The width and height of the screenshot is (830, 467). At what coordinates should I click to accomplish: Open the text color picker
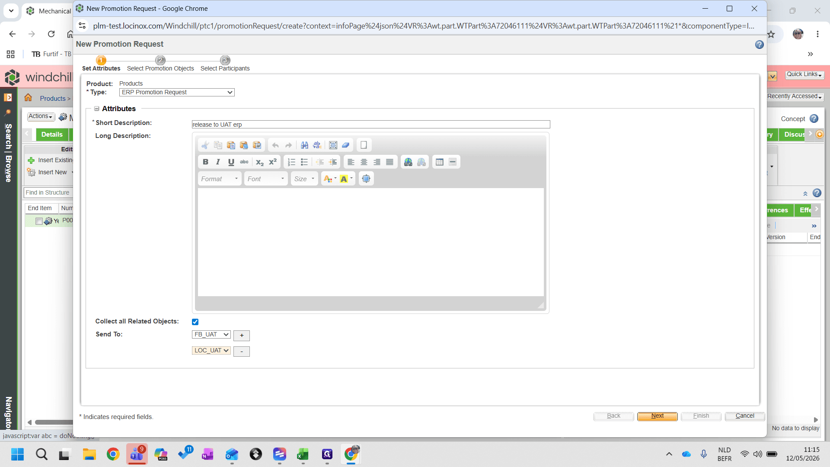point(329,179)
